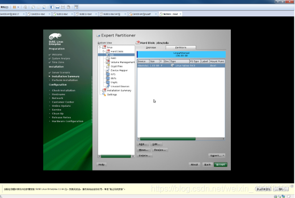This screenshot has width=295, height=198.
Task: Click the FS Type column header
Action: [x=195, y=62]
